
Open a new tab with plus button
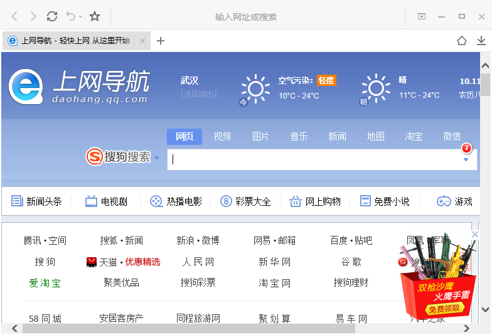coord(161,41)
